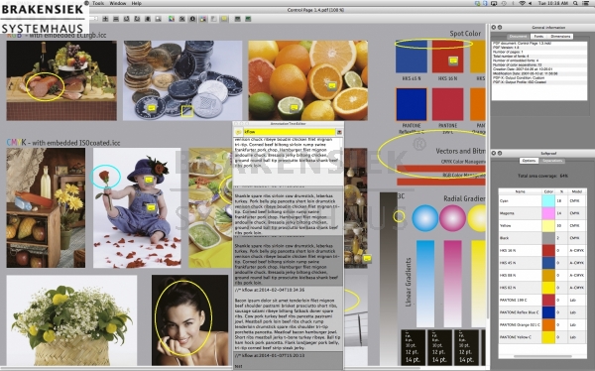Image resolution: width=595 pixels, height=371 pixels.
Task: Click the Spotlight search icon in menu bar
Action: click(575, 3)
